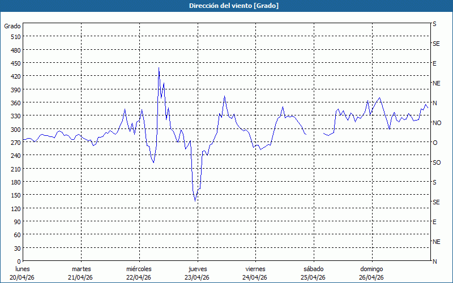Click the highest peak of the wind line
The image size is (453, 283).
[x=159, y=68]
